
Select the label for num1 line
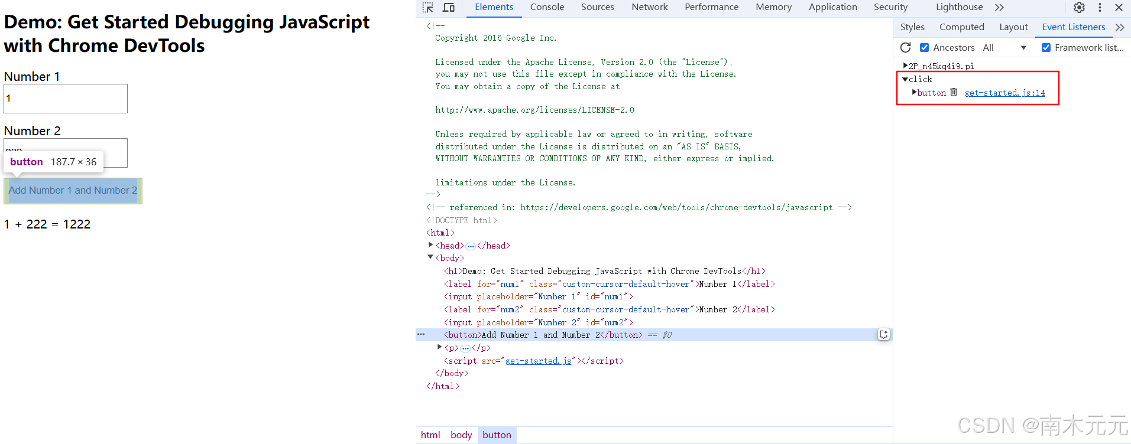pos(610,284)
